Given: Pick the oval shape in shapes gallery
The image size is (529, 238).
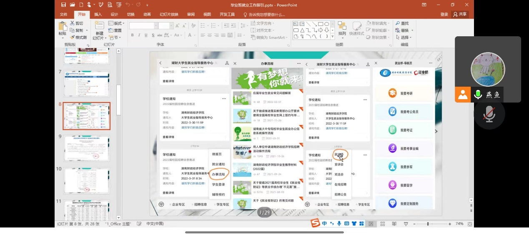Looking at the screenshot, I should coord(326,24).
